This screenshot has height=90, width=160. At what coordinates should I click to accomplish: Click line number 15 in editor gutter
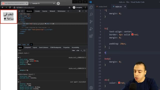click(100, 53)
